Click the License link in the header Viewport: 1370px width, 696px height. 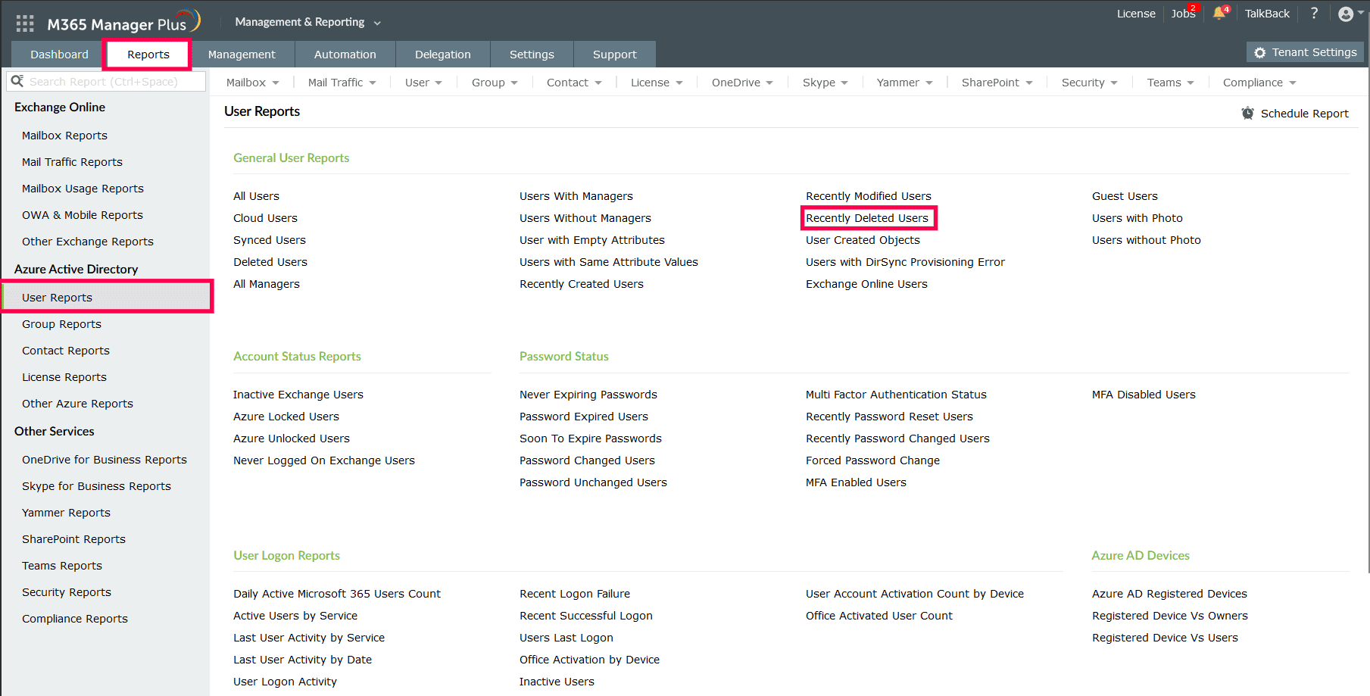[1136, 14]
